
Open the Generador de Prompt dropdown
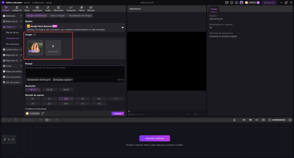[x=39, y=79]
